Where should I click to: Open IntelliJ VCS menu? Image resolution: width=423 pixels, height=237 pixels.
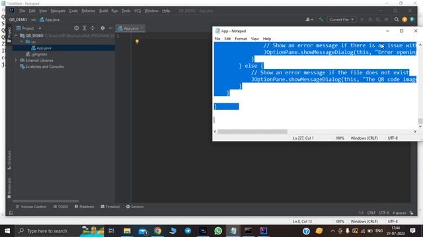pyautogui.click(x=137, y=11)
